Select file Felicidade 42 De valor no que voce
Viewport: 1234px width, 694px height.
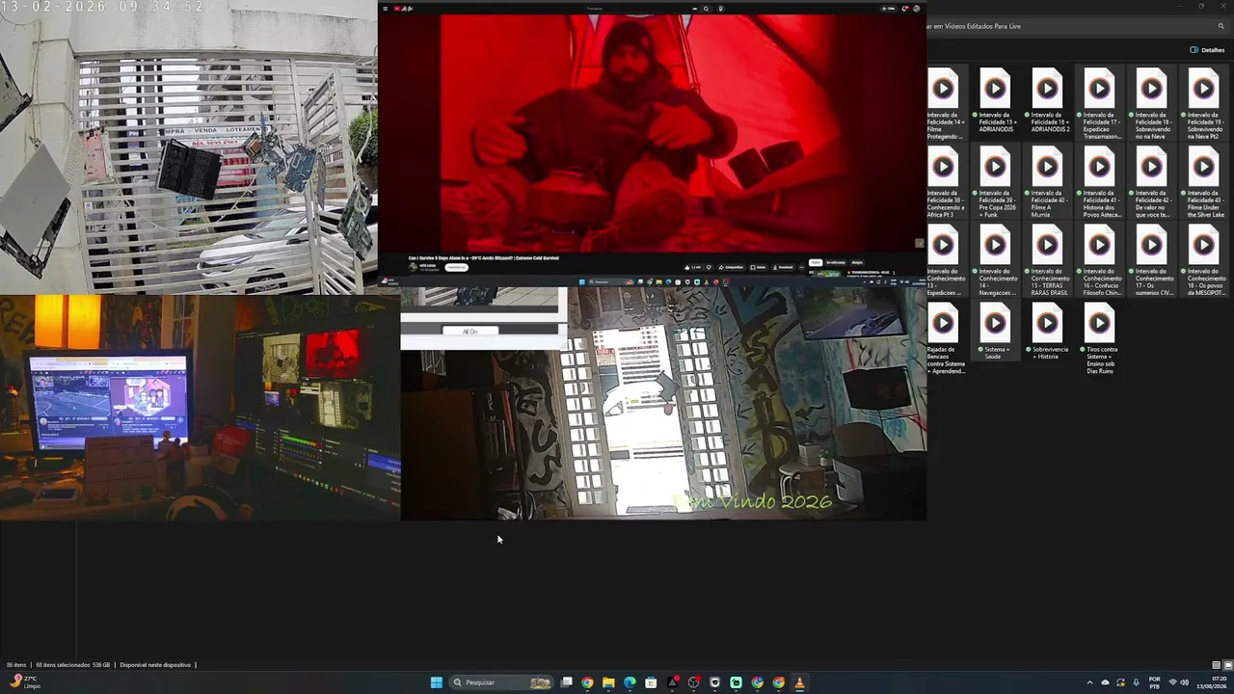(x=1151, y=181)
